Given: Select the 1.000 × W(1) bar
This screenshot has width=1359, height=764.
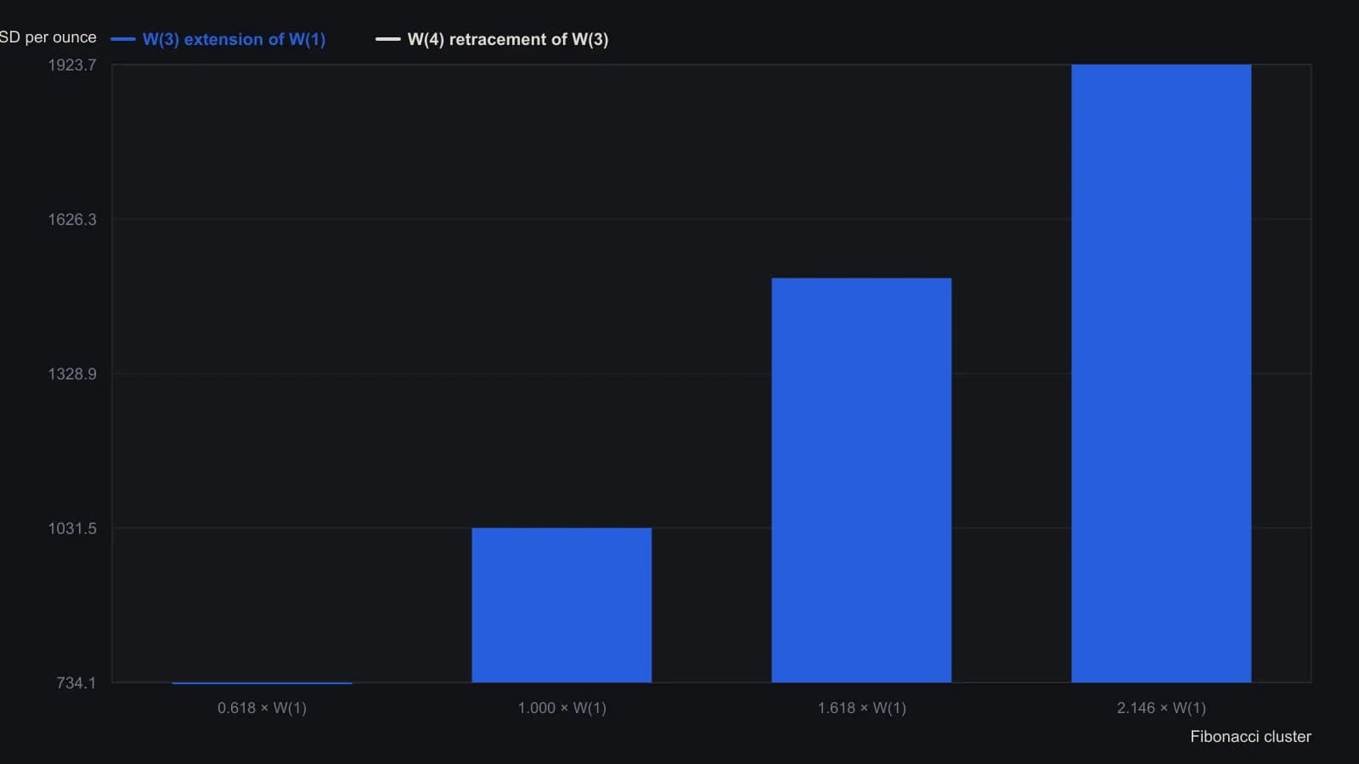Looking at the screenshot, I should (561, 605).
